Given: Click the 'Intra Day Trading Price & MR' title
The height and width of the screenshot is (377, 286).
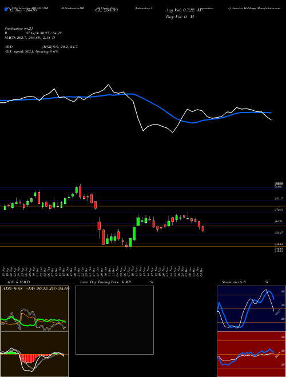Looking at the screenshot, I should (x=105, y=282).
